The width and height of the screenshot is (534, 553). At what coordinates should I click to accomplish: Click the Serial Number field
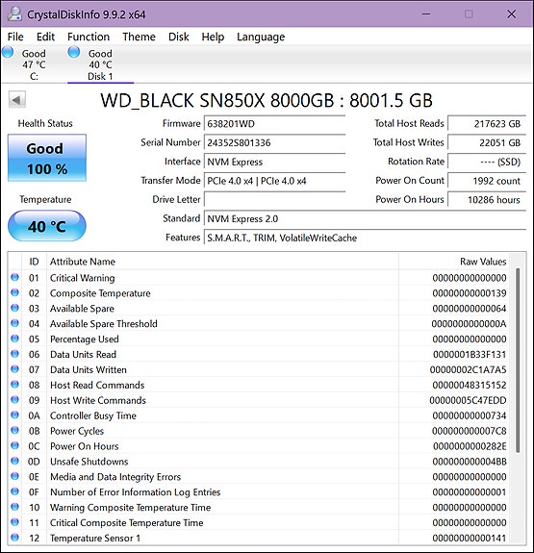click(274, 143)
